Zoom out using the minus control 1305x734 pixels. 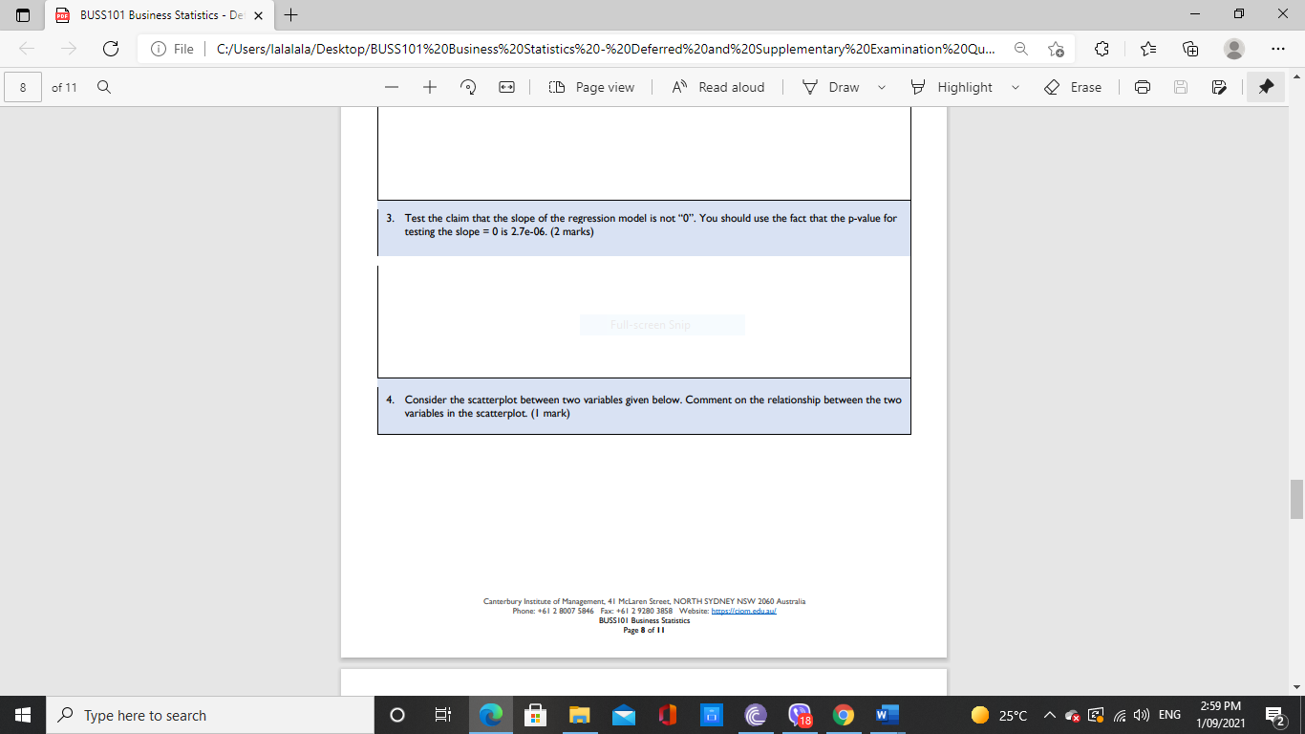[x=390, y=86]
